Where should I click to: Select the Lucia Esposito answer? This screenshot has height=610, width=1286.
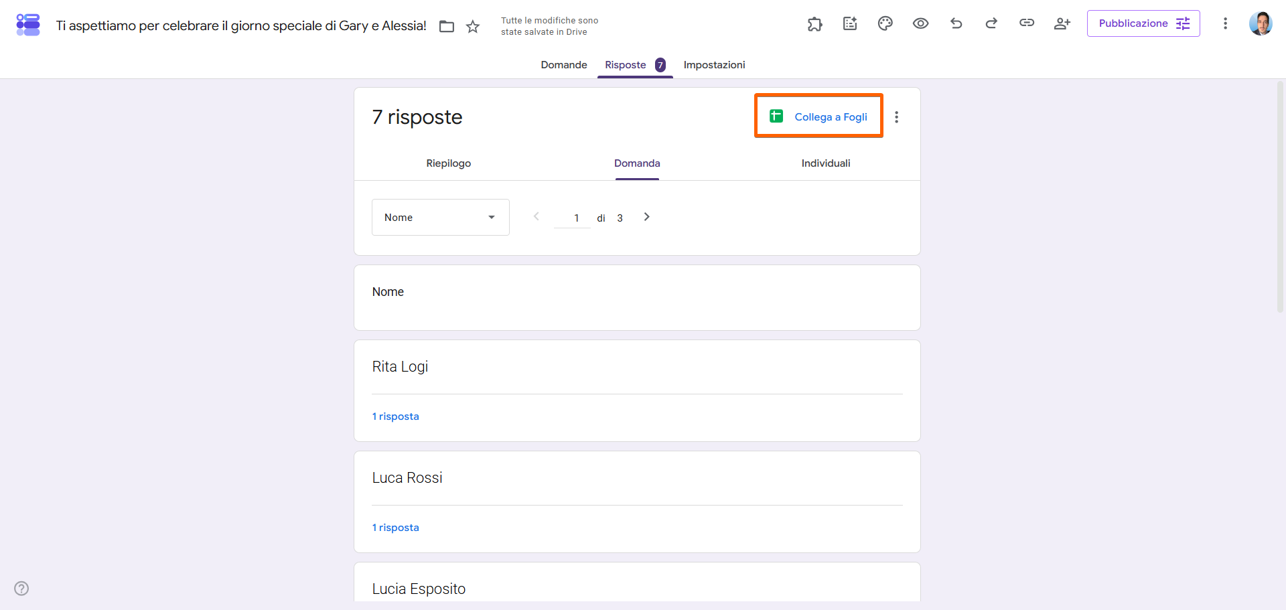point(419,589)
